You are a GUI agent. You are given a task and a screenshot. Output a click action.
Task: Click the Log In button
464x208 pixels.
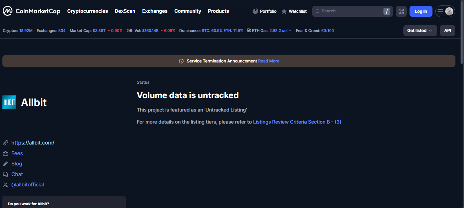[421, 11]
